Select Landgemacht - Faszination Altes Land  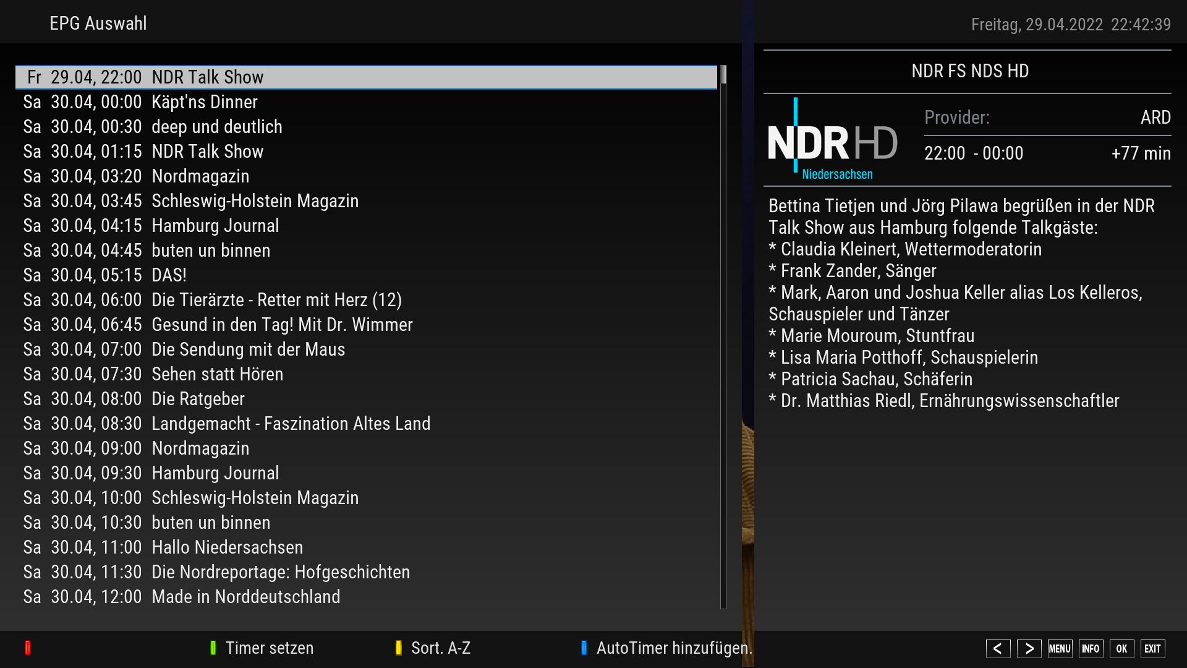(291, 424)
